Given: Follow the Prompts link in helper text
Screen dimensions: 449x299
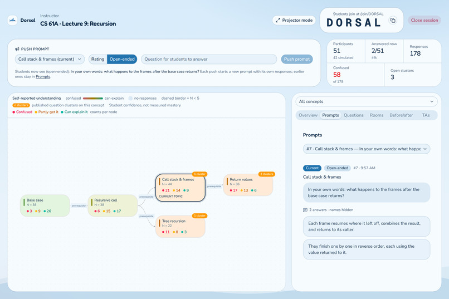Looking at the screenshot, I should [x=43, y=77].
